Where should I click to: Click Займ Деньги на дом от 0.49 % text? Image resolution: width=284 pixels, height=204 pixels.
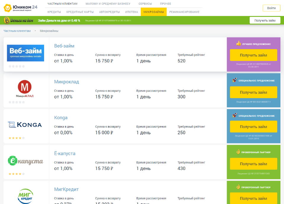pyautogui.click(x=59, y=20)
